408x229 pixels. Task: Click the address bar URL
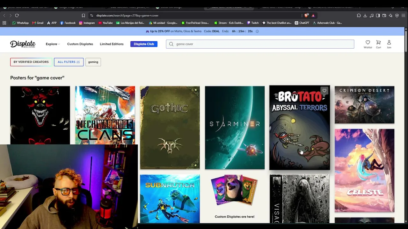click(x=127, y=15)
